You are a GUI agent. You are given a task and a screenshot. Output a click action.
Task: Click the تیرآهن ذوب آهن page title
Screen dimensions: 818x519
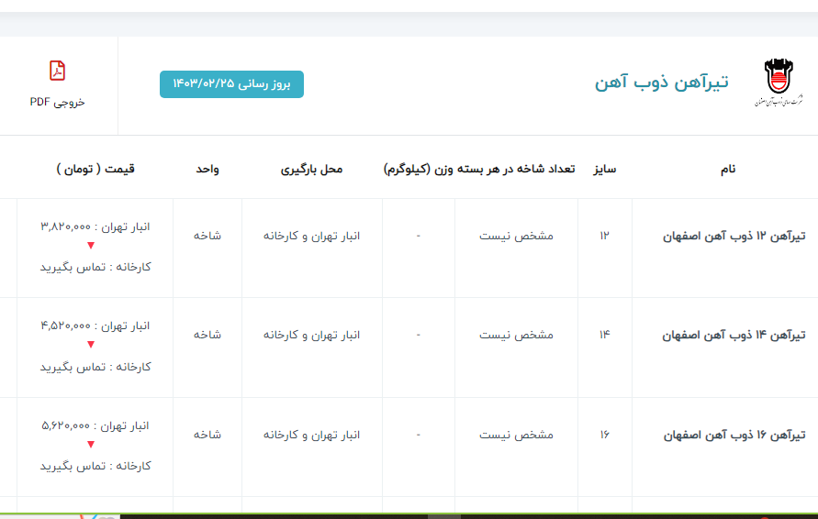(x=661, y=83)
